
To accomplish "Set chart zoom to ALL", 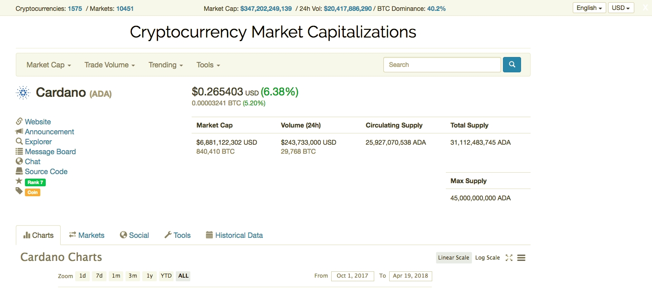I will click(x=183, y=276).
